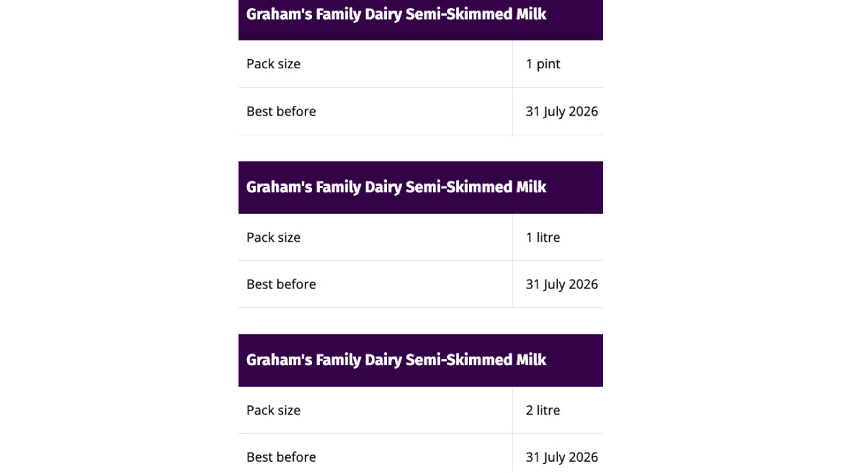Screen dimensions: 841x473
Task: Click "Best before" label in the 1 litre table
Action: point(281,284)
